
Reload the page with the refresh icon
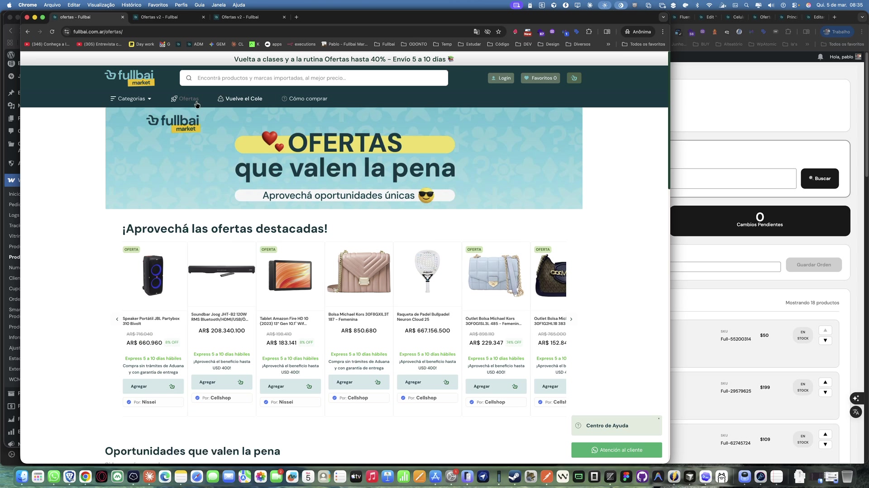tap(52, 32)
